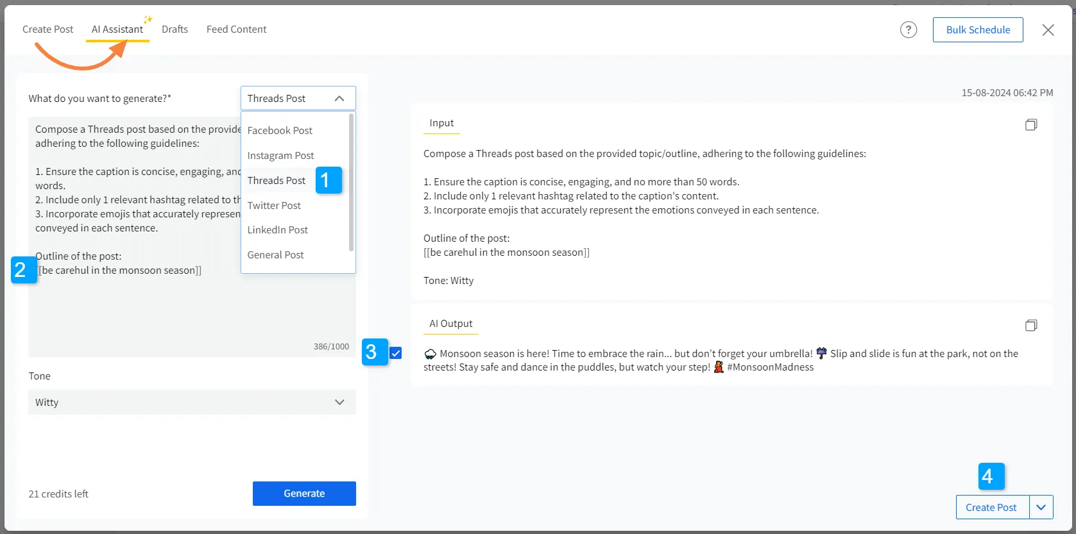Click the 'AI Output' section heading
1076x534 pixels.
coord(450,324)
